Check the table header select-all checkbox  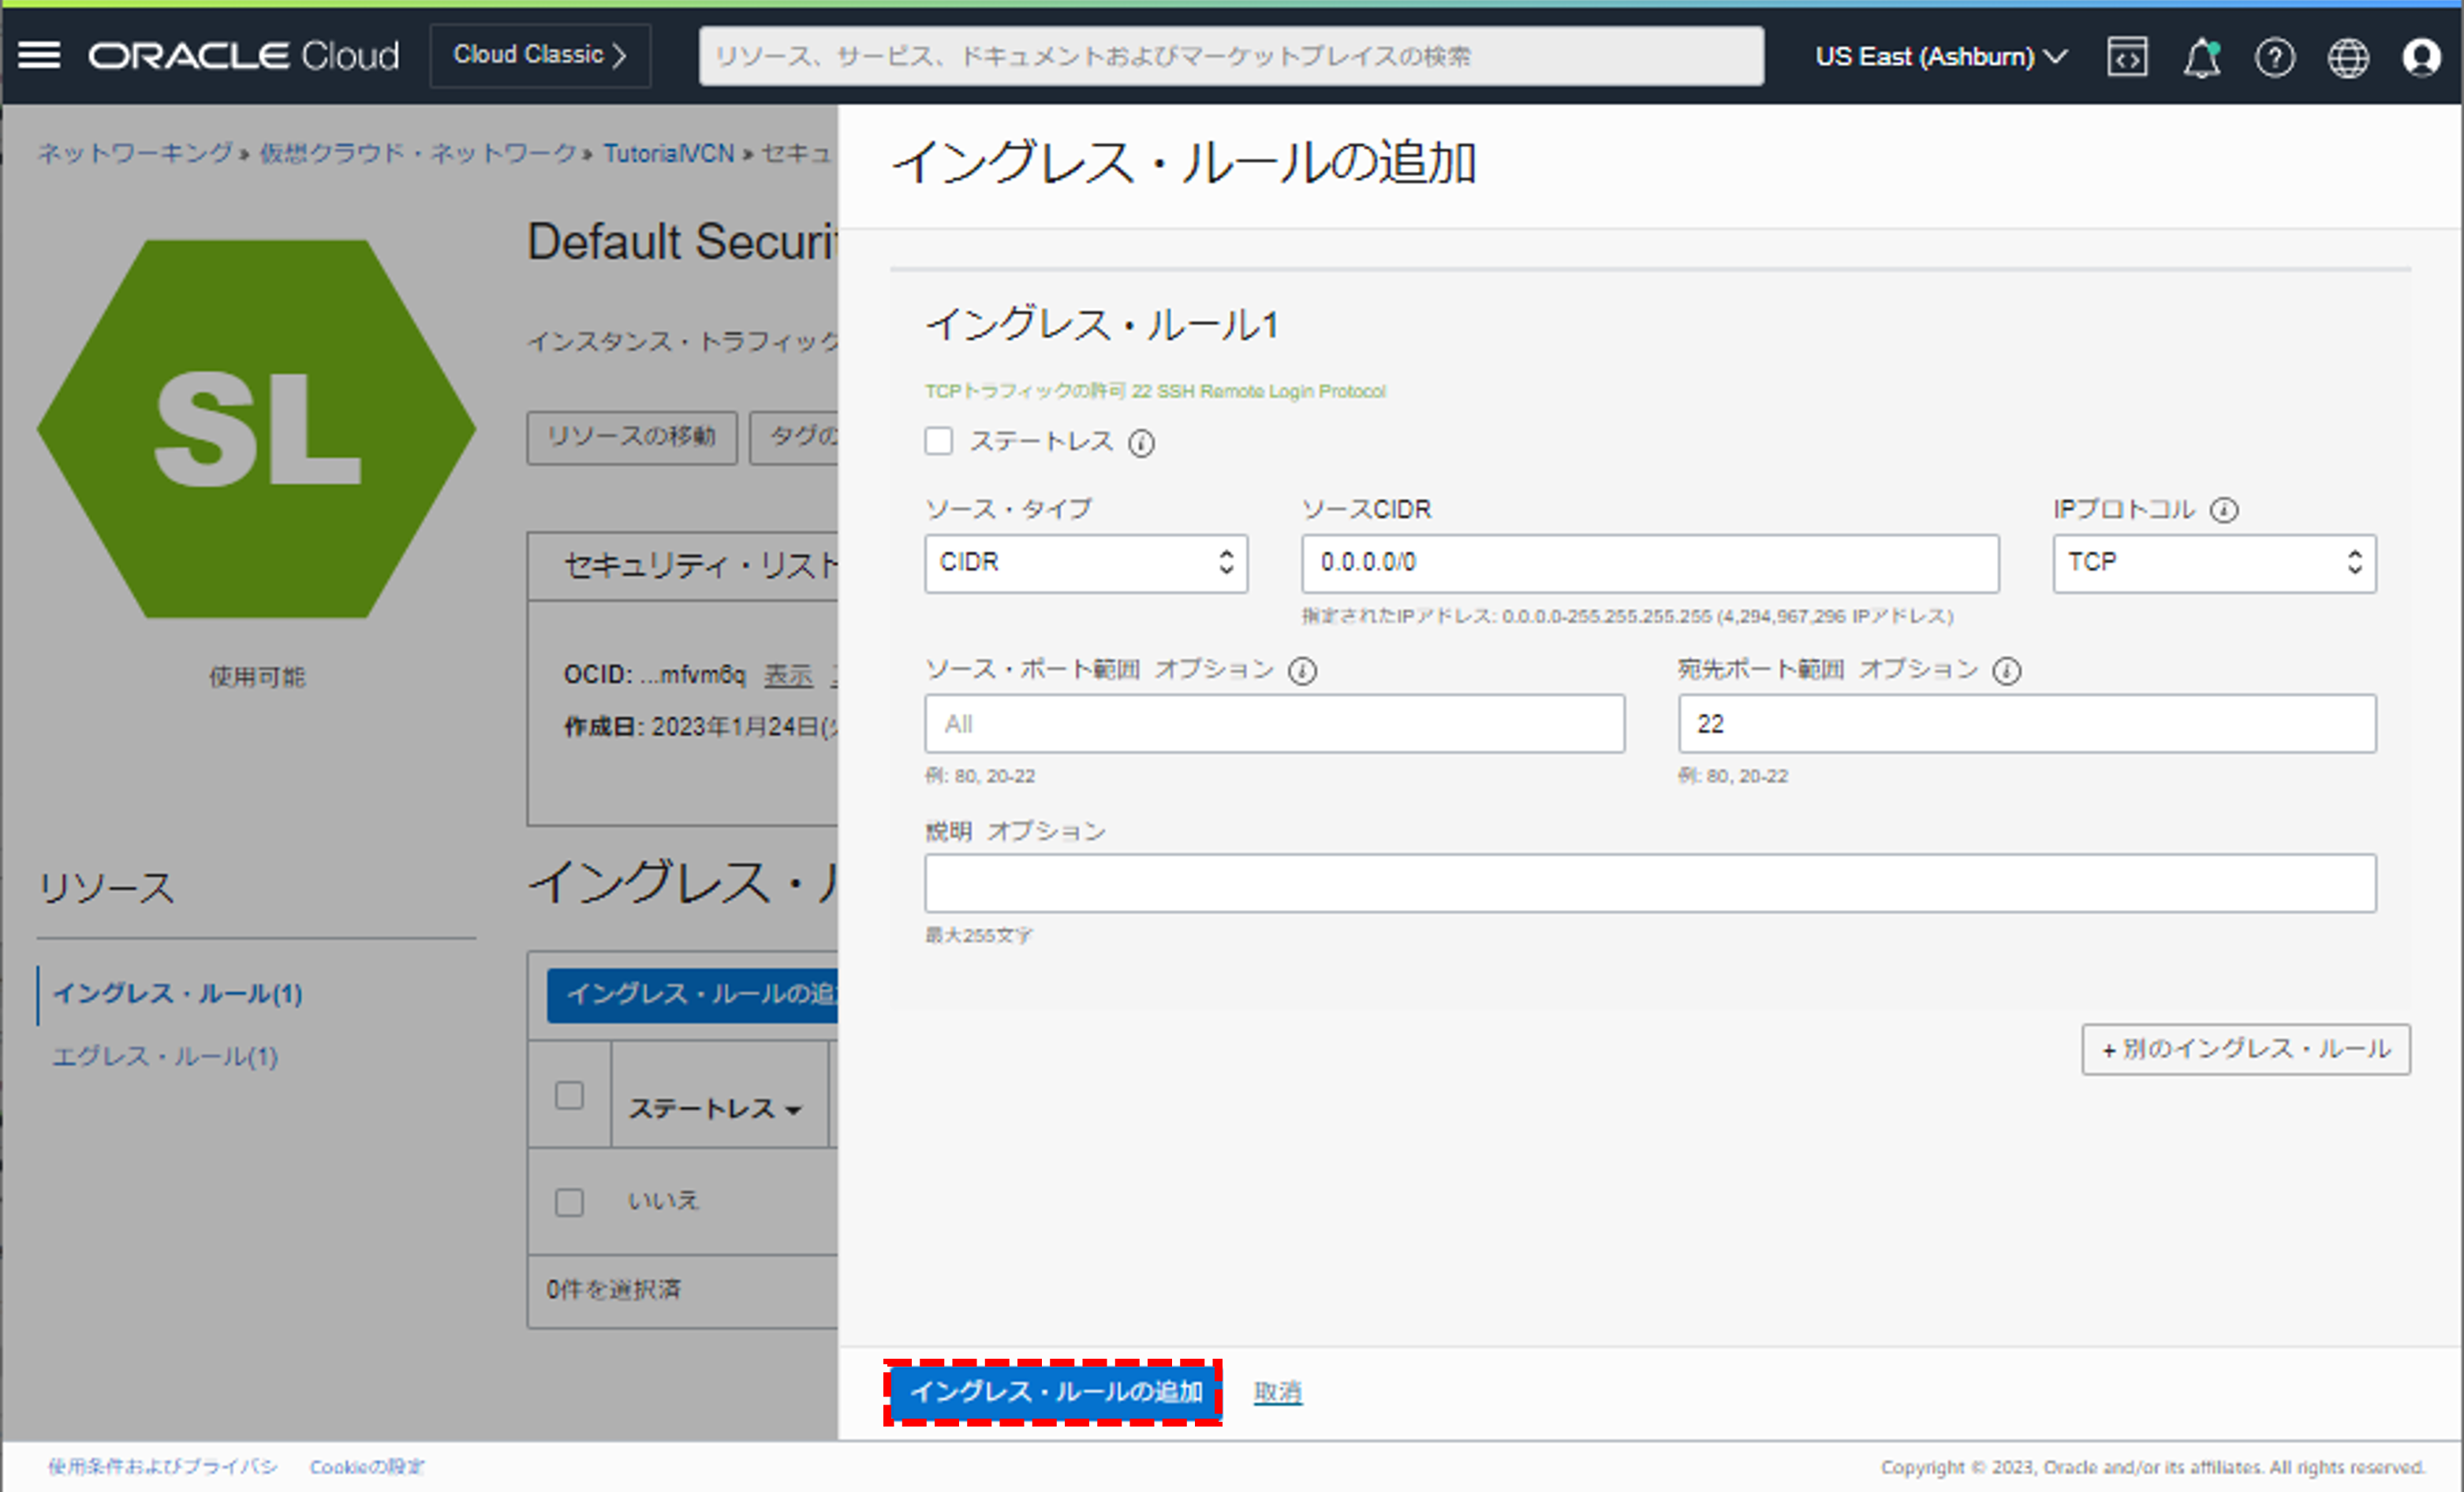[x=569, y=1095]
